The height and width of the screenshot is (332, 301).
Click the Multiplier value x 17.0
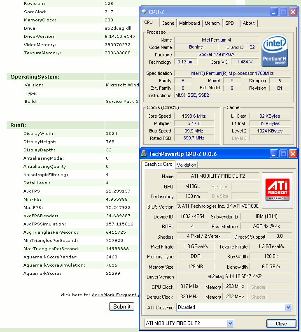tap(194, 123)
